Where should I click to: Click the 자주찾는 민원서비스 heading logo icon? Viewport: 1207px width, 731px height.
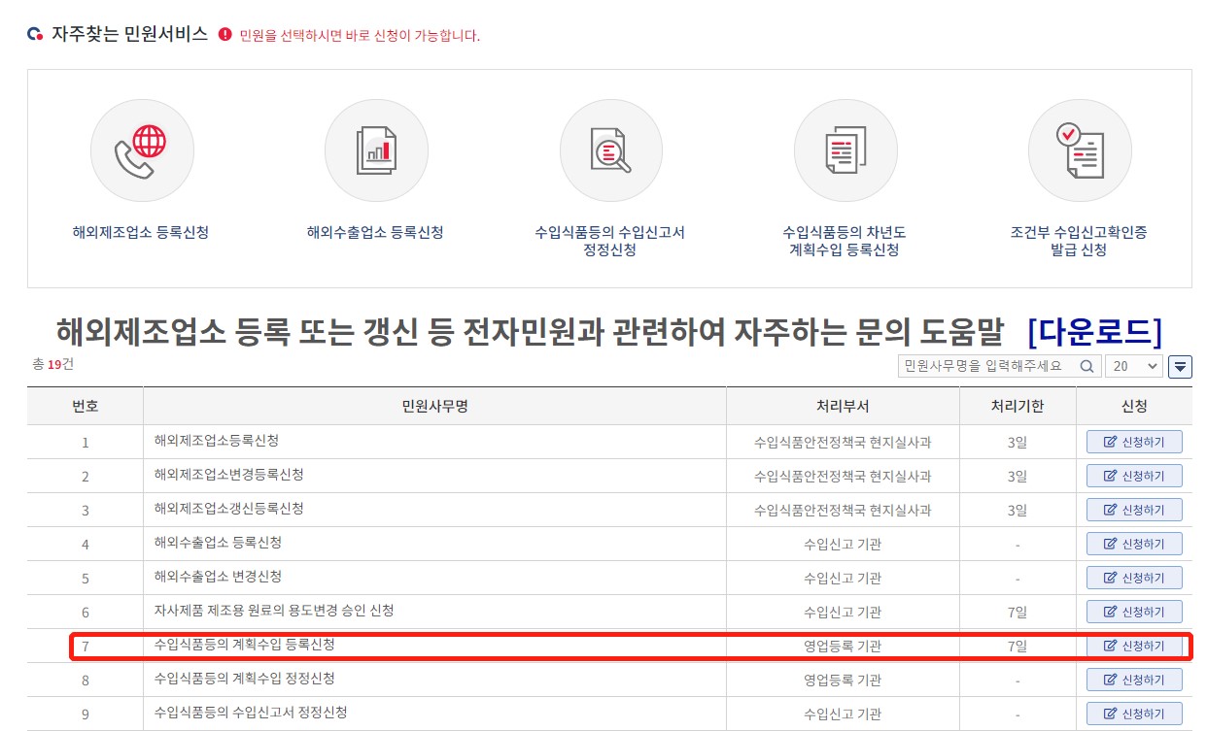pyautogui.click(x=35, y=35)
